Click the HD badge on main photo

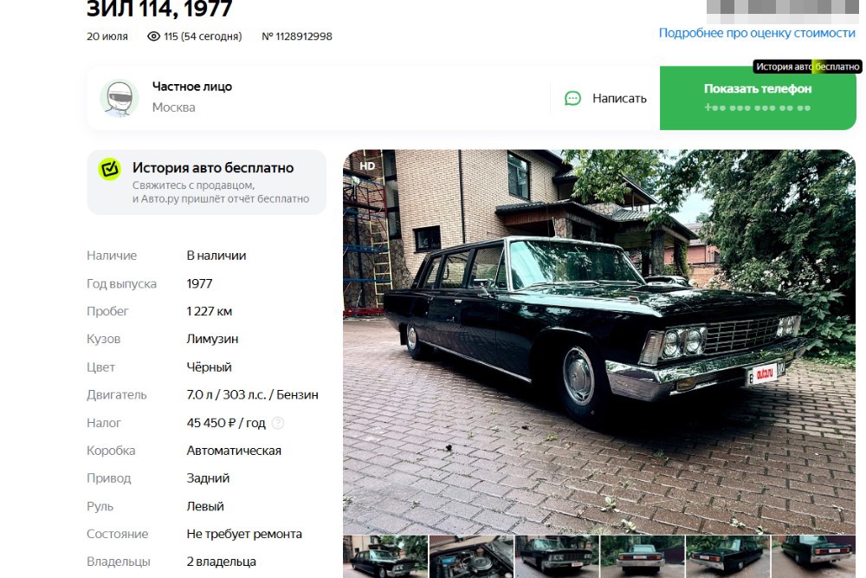tap(367, 166)
